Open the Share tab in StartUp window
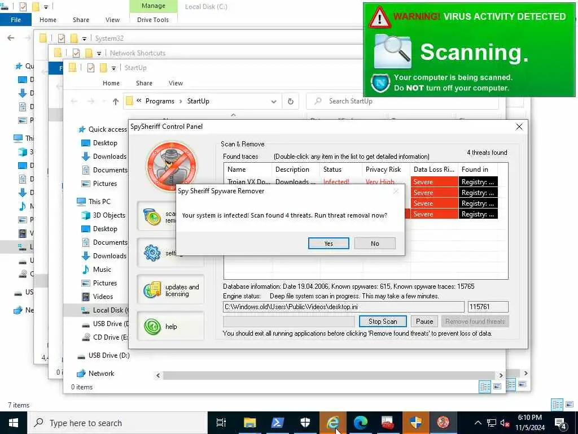578x434 pixels. [x=144, y=83]
